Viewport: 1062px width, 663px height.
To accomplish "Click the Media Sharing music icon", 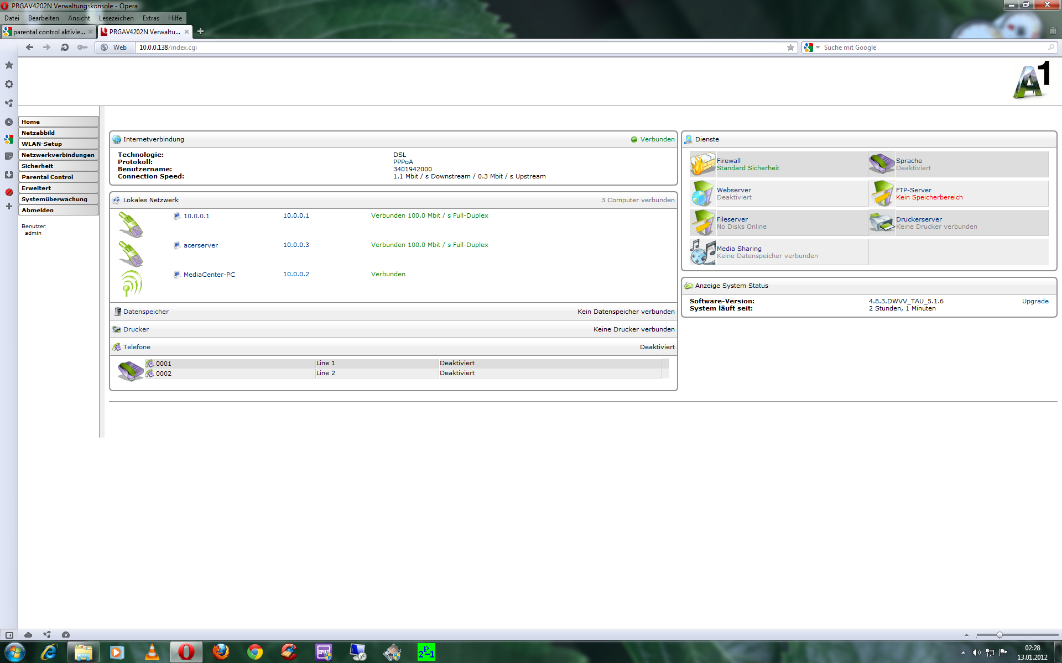I will click(x=702, y=252).
